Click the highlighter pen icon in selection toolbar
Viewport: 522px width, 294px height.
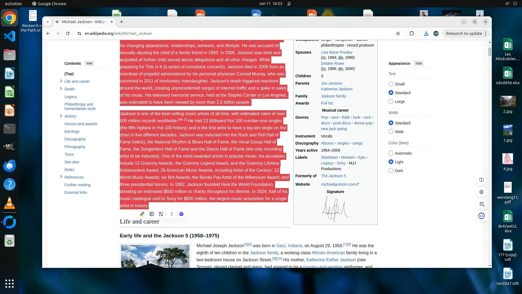[142, 214]
